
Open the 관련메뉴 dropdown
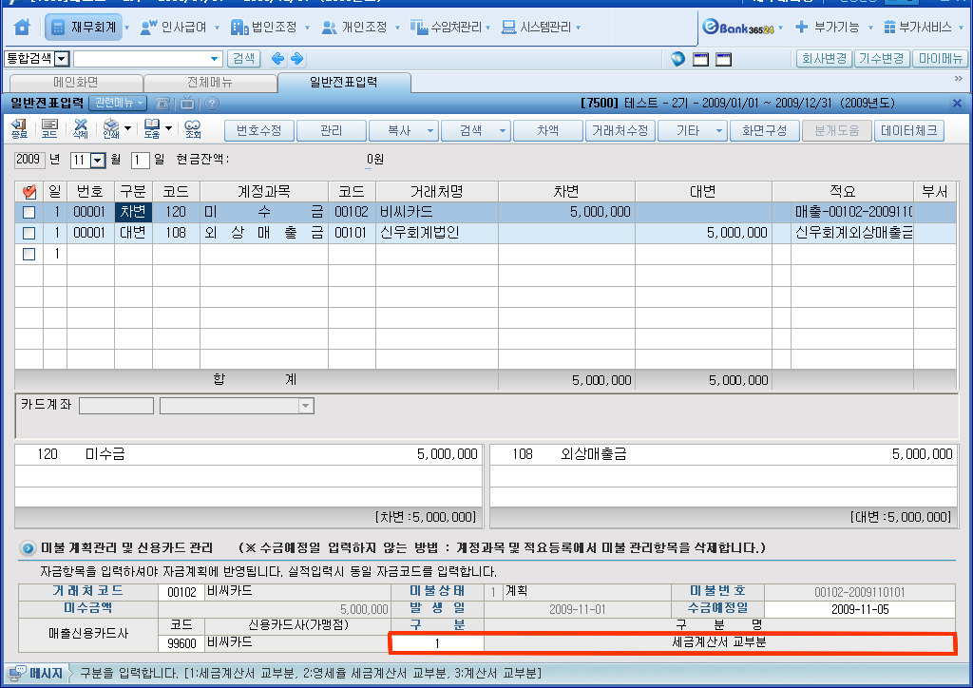(120, 103)
